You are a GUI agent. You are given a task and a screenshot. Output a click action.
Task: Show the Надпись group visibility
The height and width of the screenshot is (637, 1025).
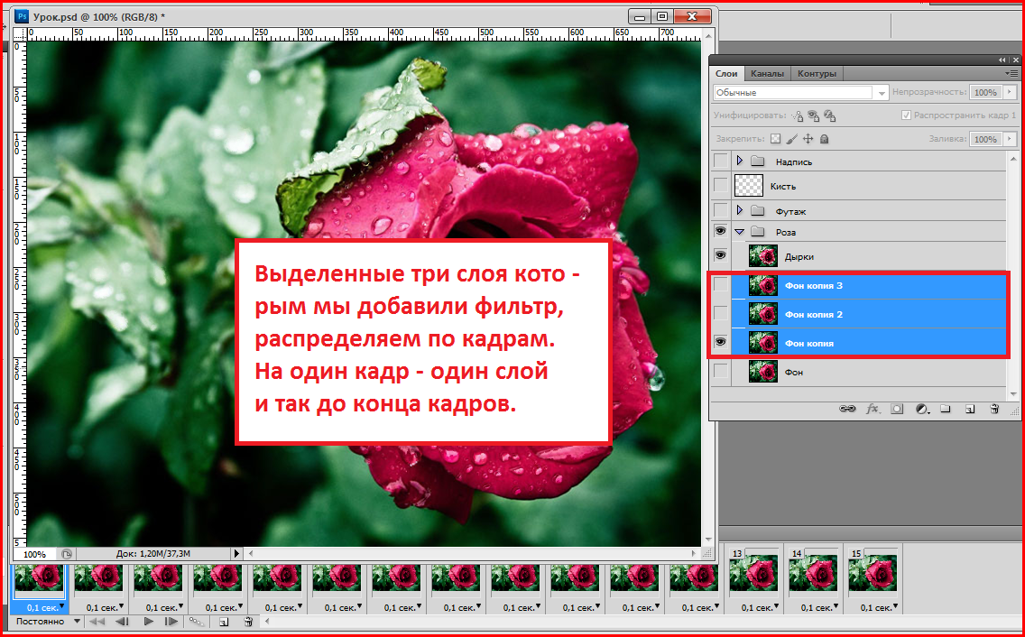pos(720,161)
